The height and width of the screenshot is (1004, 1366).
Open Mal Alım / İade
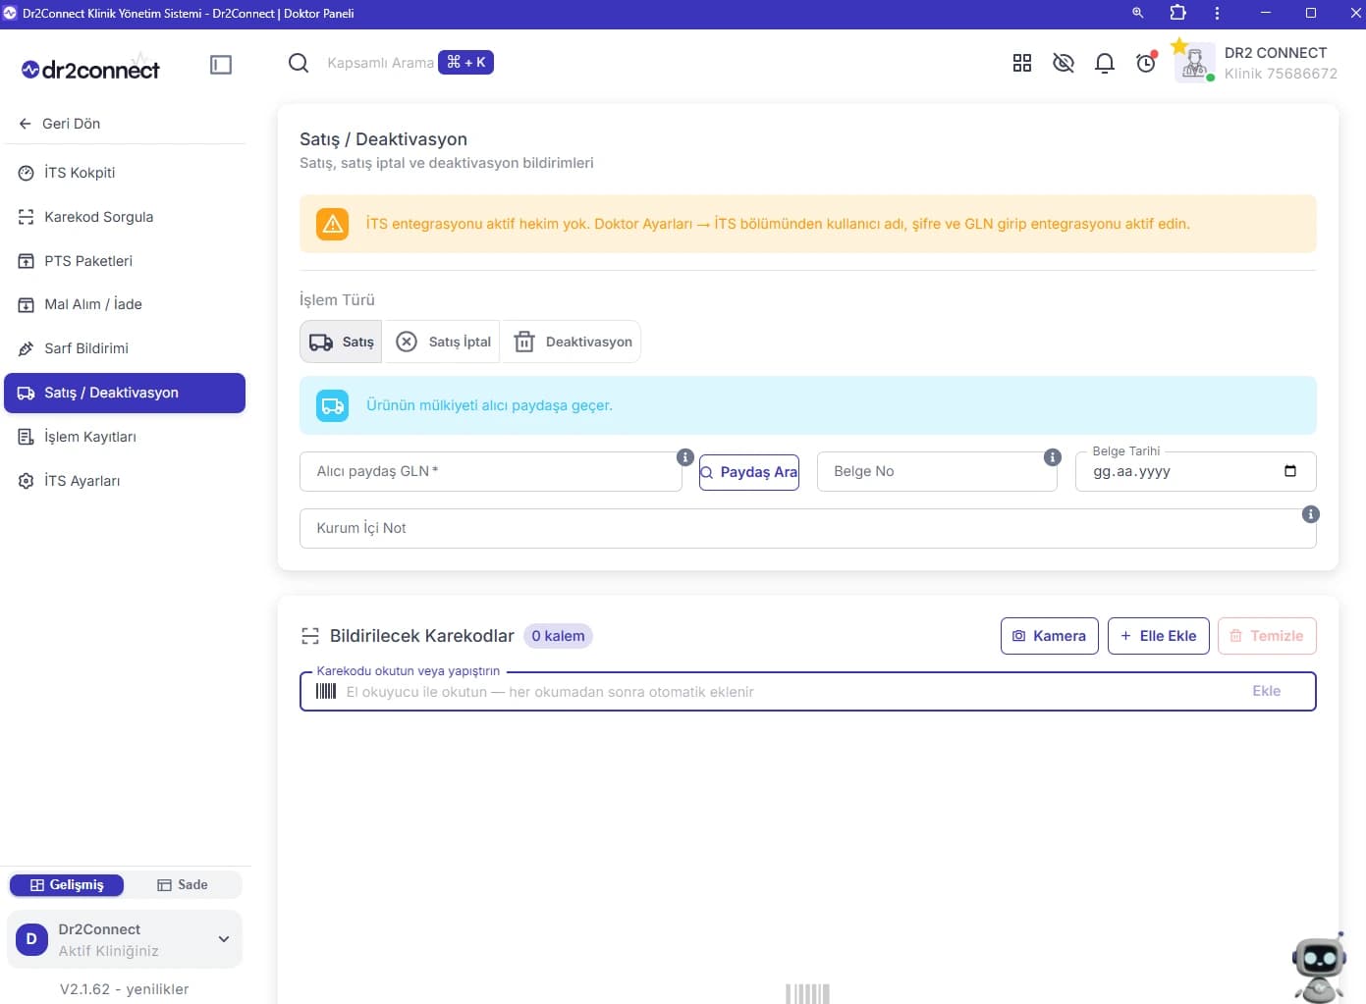[125, 304]
